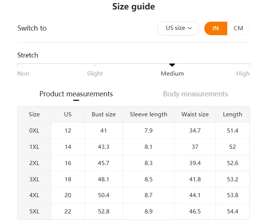Click the Length column header
The height and width of the screenshot is (224, 265).
coord(233,114)
